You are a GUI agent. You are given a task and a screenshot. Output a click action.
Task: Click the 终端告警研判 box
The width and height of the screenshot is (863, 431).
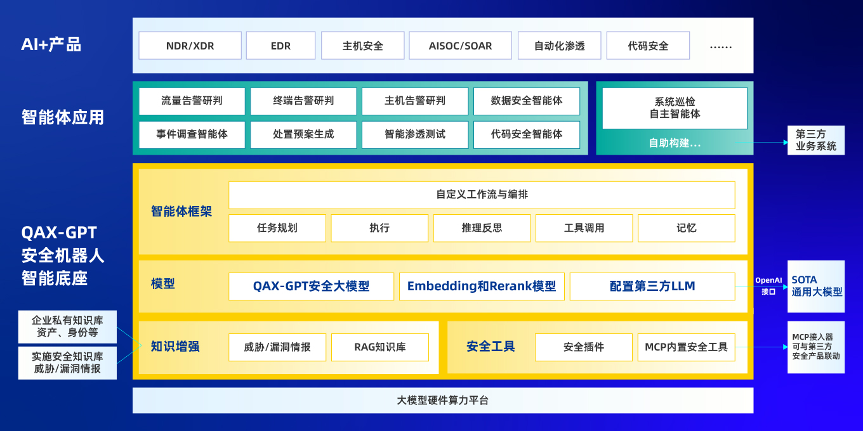point(303,101)
